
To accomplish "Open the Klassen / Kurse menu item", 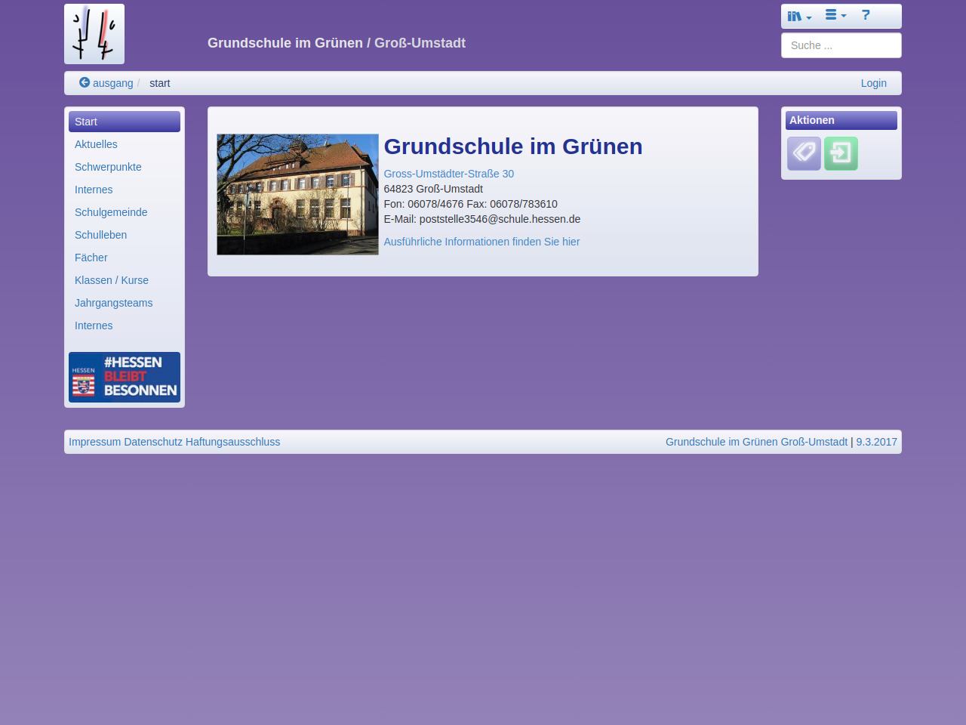I will coord(112,280).
